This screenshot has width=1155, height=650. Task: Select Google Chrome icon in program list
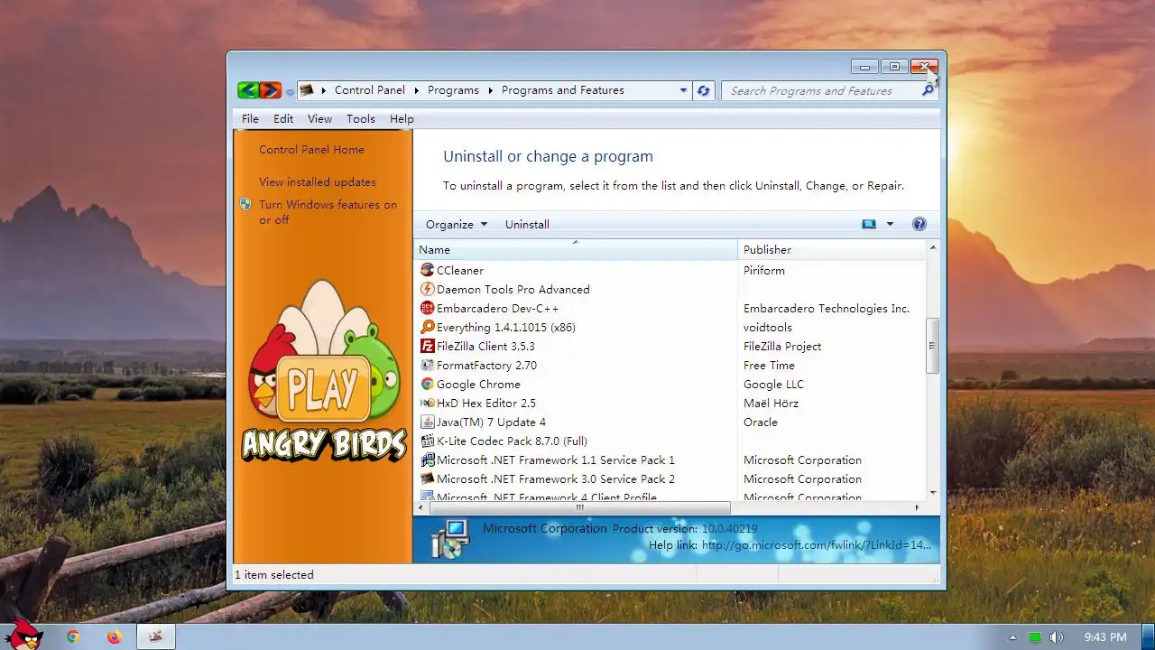click(428, 384)
